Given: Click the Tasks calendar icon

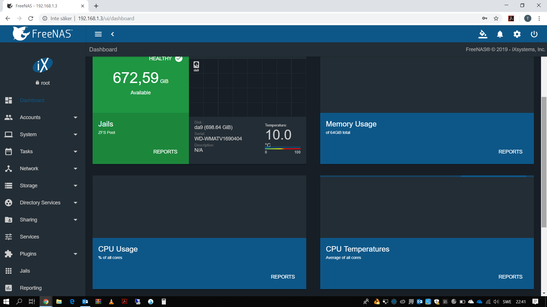Looking at the screenshot, I should (9, 152).
